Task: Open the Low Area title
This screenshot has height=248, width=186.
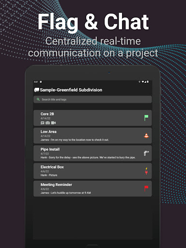Action: [48, 132]
